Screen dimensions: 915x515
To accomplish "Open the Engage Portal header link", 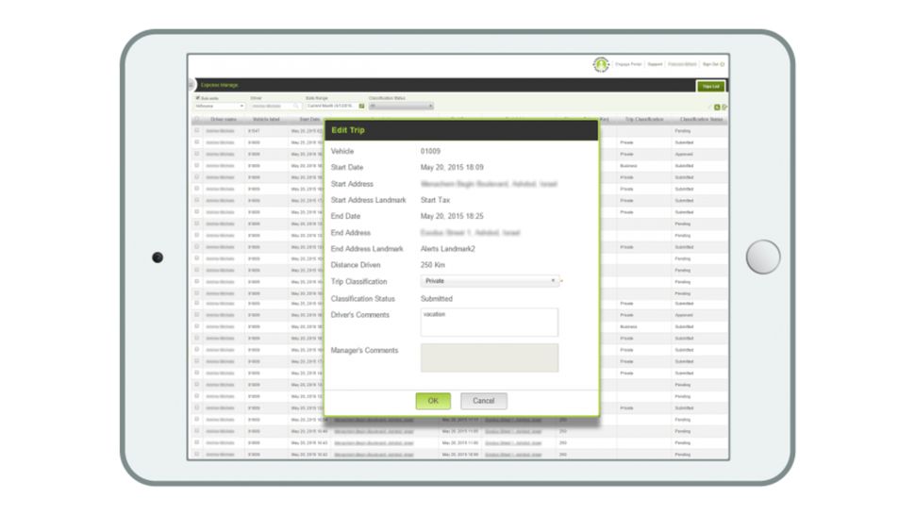I will tap(628, 64).
